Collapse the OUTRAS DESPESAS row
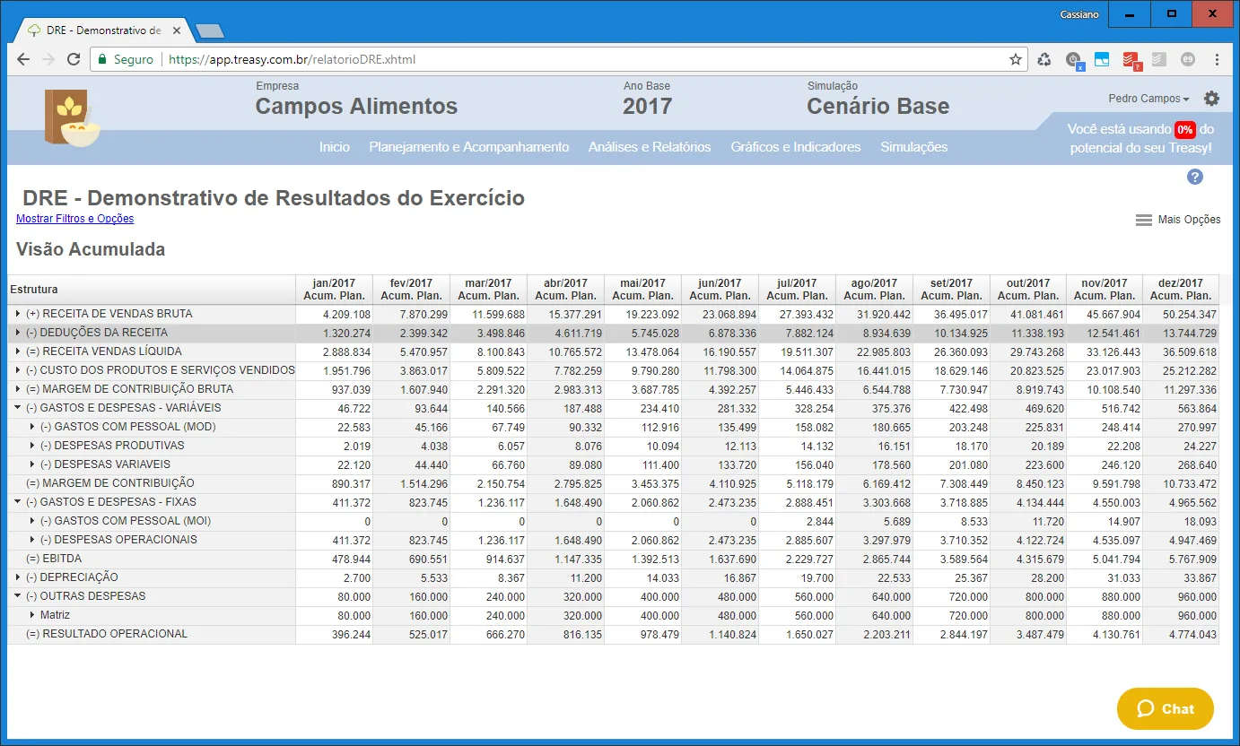The height and width of the screenshot is (746, 1240). [x=18, y=596]
